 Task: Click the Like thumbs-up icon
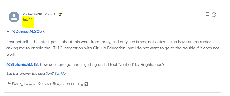(68, 84)
